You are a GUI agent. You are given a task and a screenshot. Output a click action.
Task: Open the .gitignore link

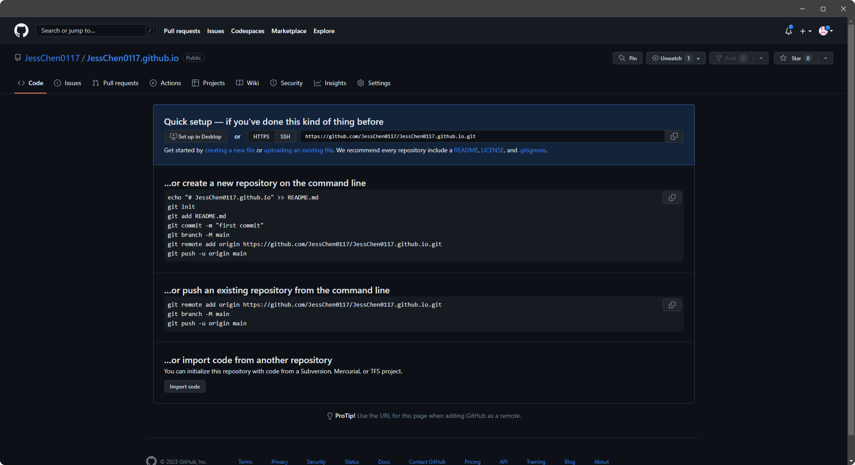click(x=532, y=150)
